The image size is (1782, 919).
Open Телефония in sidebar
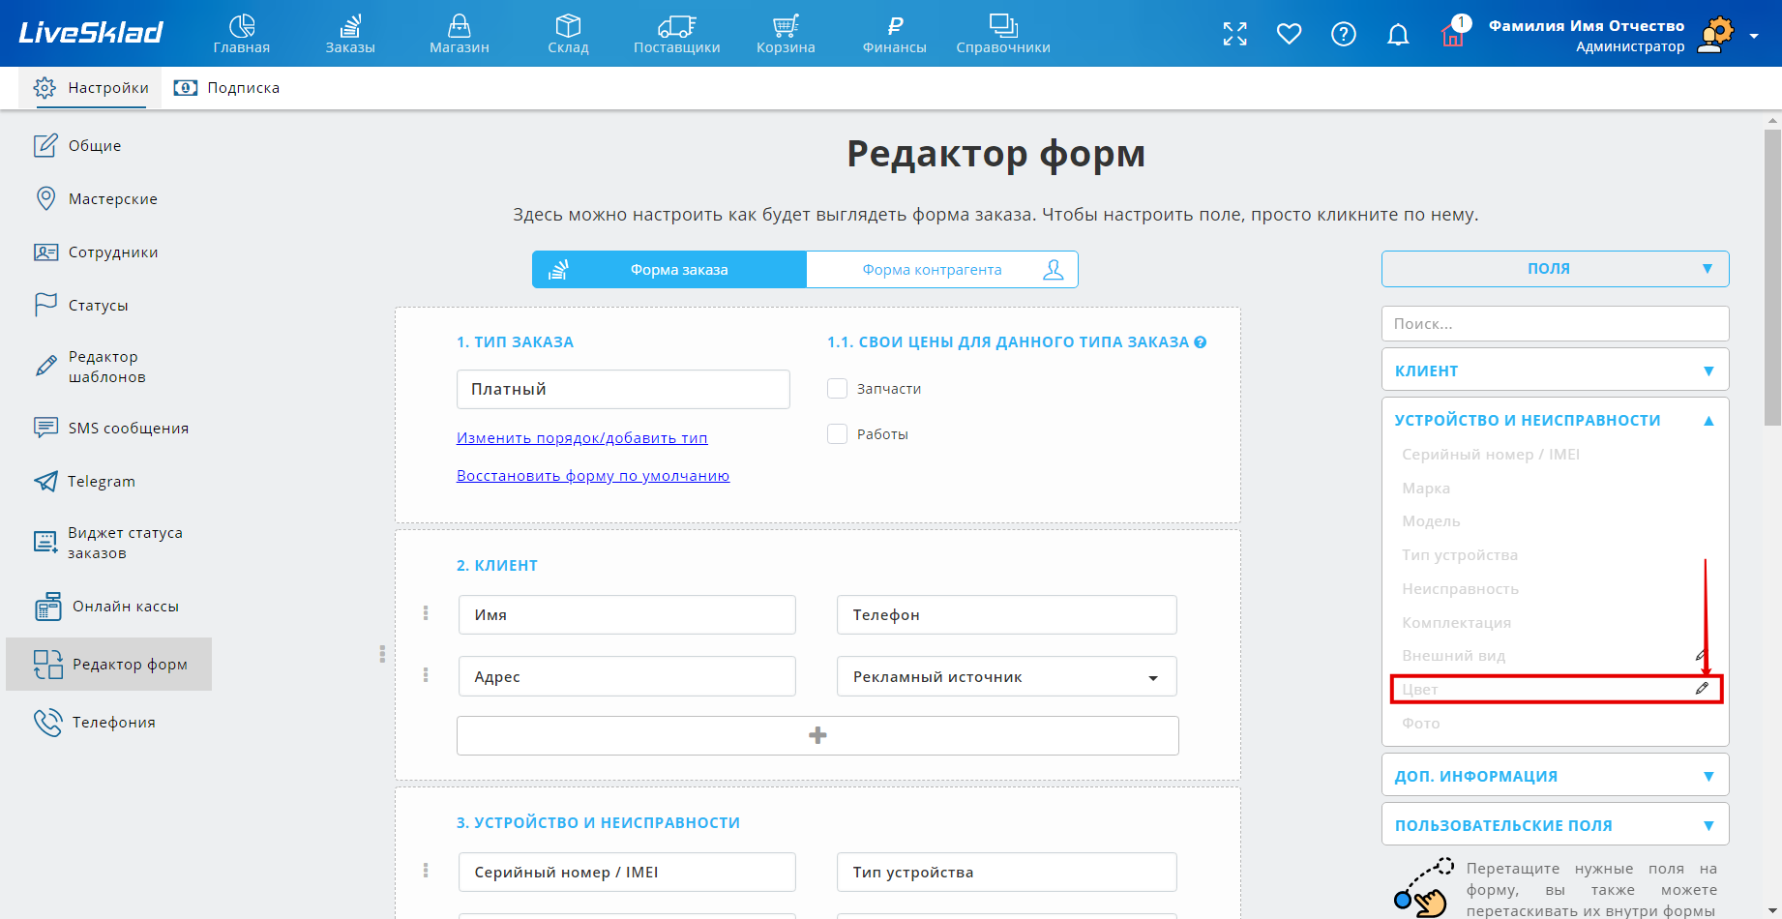[x=94, y=722]
